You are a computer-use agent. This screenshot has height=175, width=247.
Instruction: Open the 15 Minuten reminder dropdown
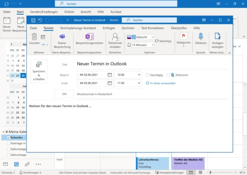152,45
